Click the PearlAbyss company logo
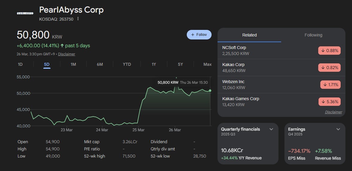The height and width of the screenshot is (171, 352). pos(25,13)
